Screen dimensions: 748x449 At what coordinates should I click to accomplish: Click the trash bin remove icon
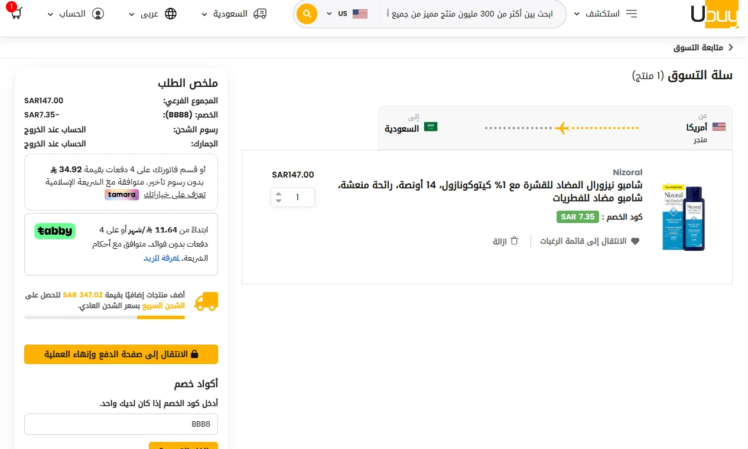pos(515,241)
